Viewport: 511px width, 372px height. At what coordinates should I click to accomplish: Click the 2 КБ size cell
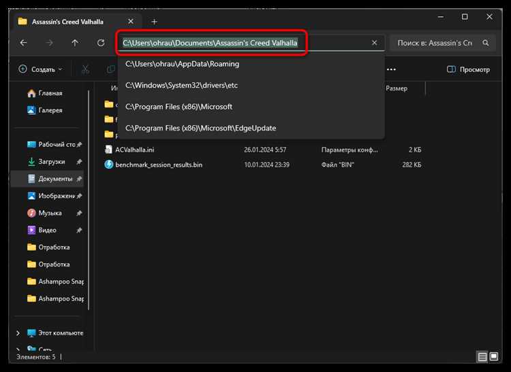pos(415,150)
